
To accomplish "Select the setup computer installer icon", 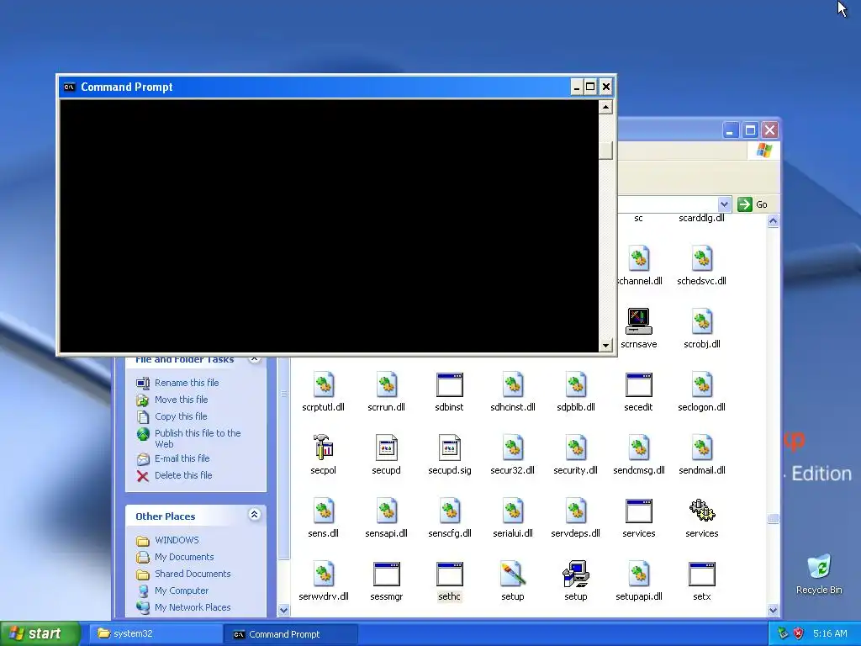I will [575, 574].
